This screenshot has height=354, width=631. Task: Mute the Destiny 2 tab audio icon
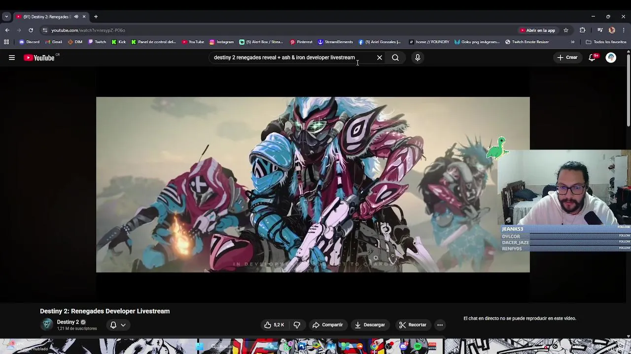[76, 17]
